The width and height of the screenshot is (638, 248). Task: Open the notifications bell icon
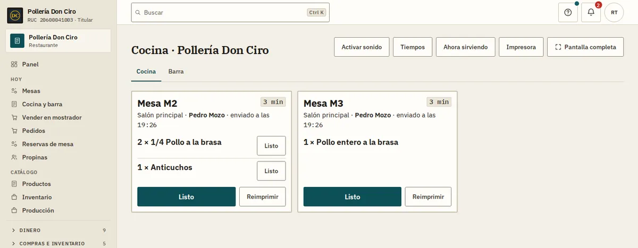(x=591, y=12)
